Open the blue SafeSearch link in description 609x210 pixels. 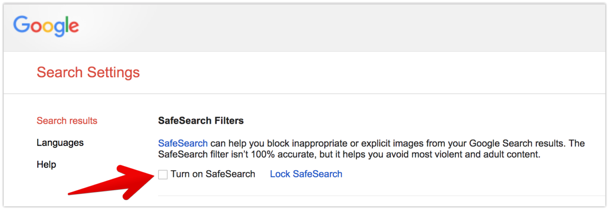click(183, 143)
